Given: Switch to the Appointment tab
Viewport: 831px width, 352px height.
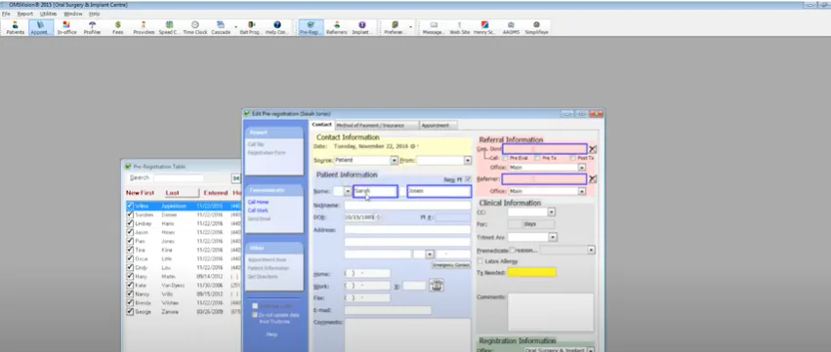Looking at the screenshot, I should [x=438, y=125].
